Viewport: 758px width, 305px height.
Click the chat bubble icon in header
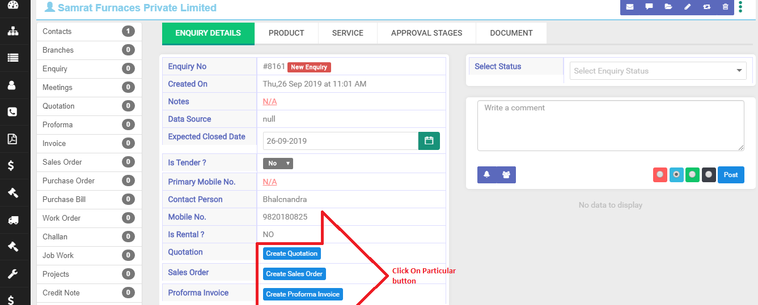coord(649,7)
